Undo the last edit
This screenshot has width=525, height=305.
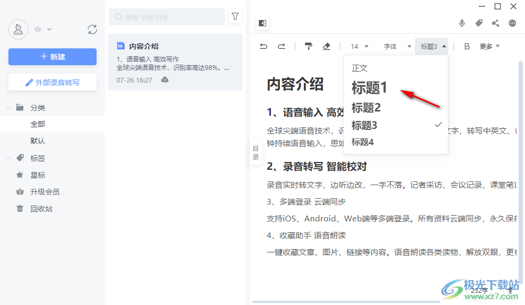pos(264,46)
